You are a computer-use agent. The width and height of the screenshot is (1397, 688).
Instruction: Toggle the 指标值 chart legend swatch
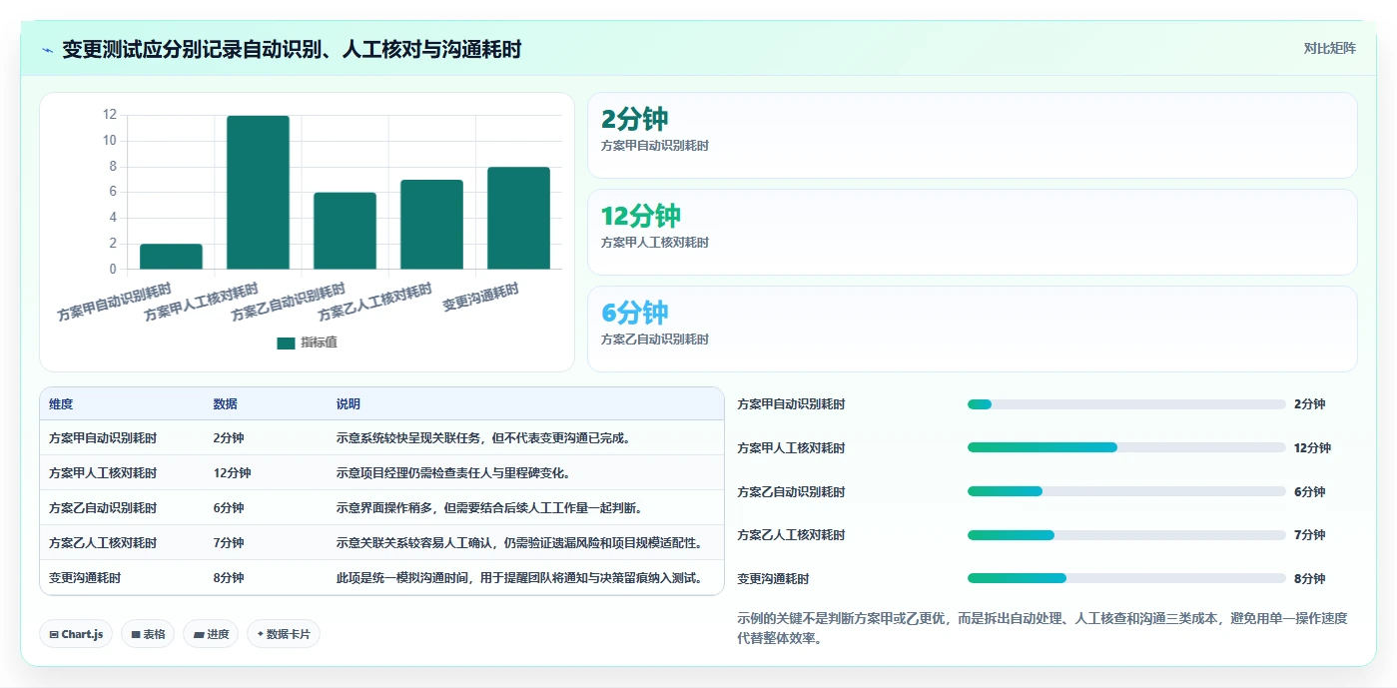point(287,343)
